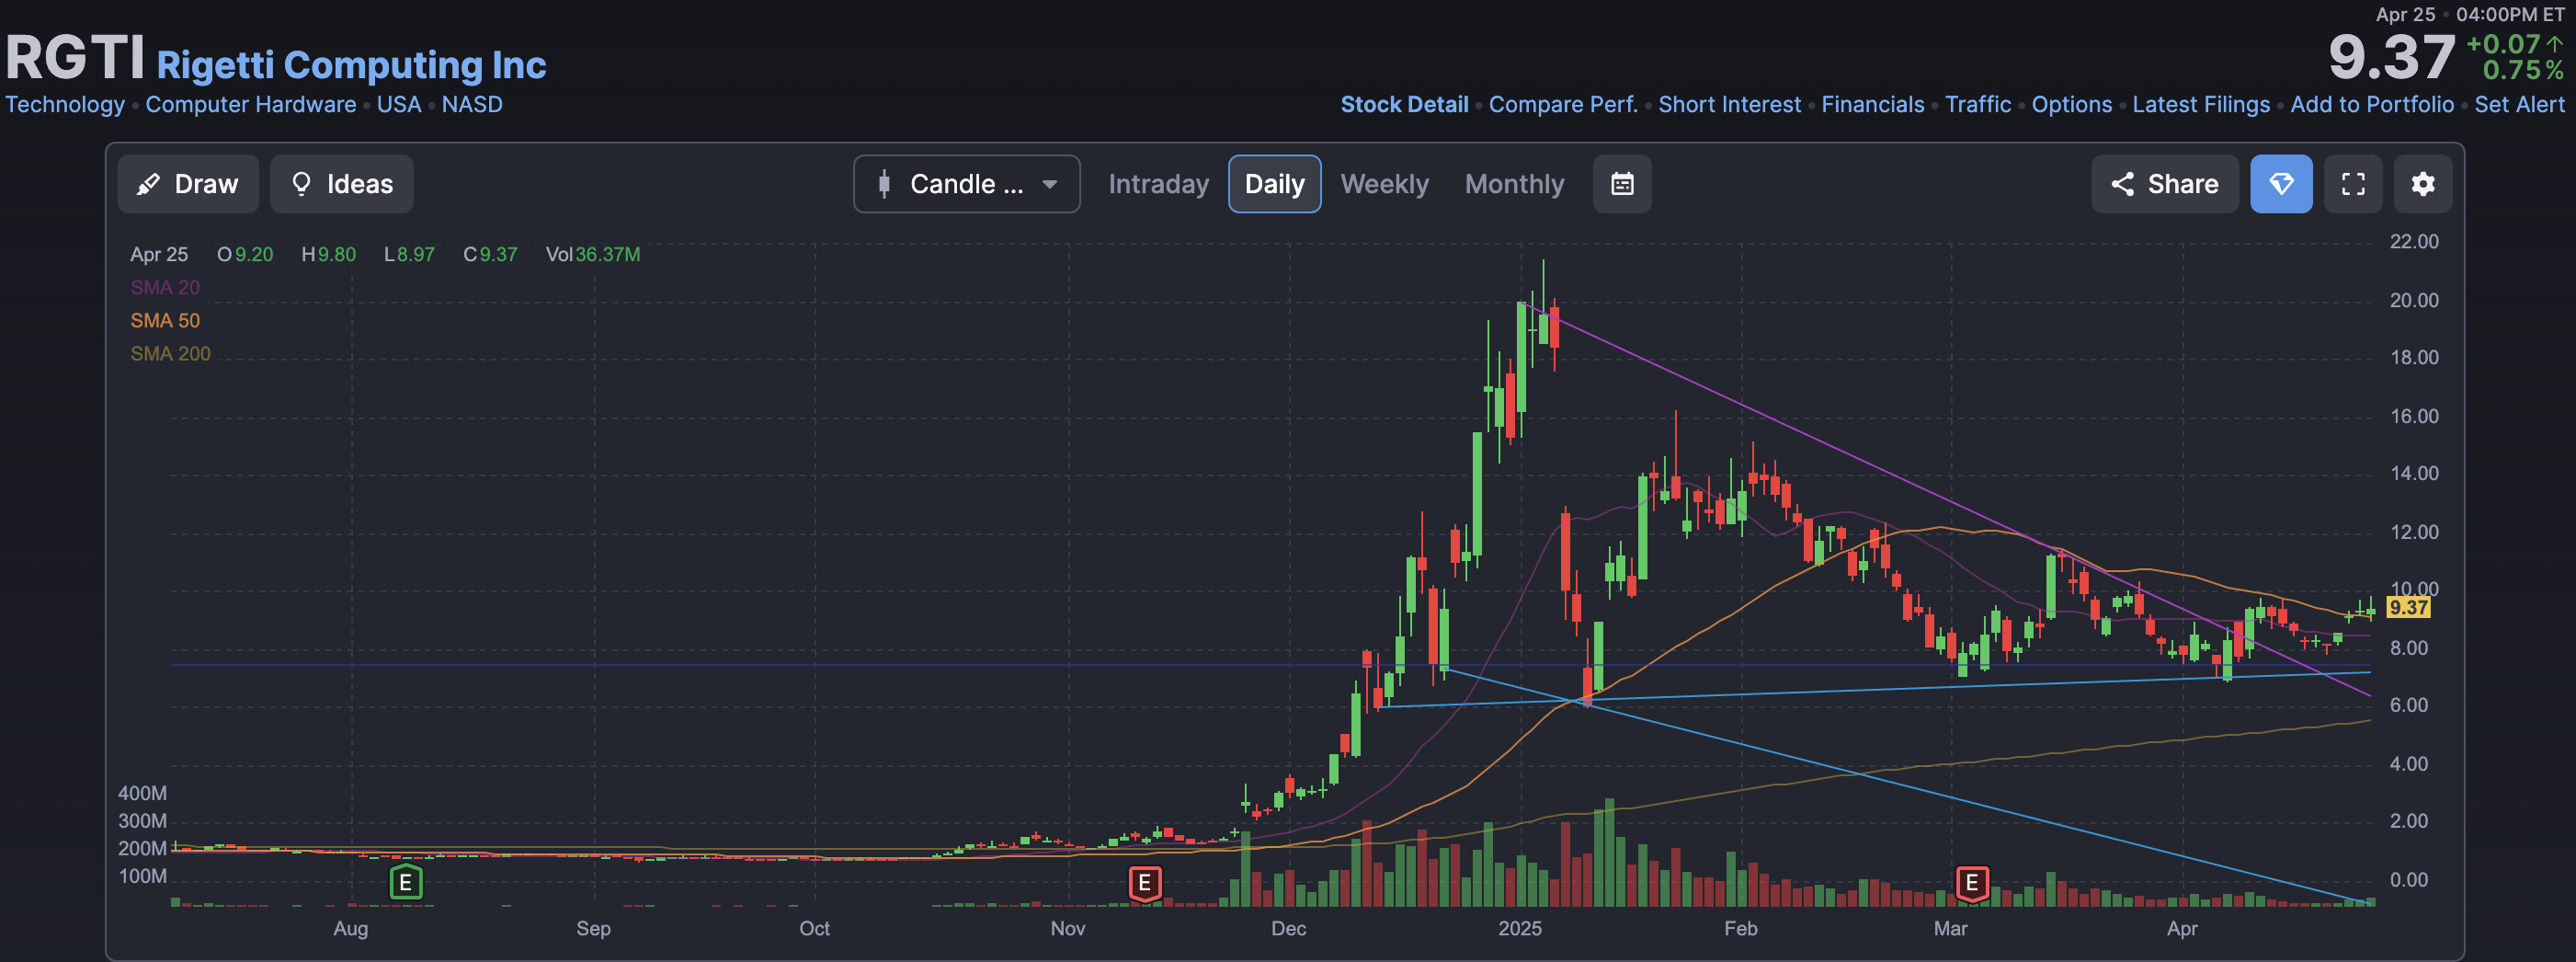
Task: Click the large 9.37 last price
Action: point(2391,57)
